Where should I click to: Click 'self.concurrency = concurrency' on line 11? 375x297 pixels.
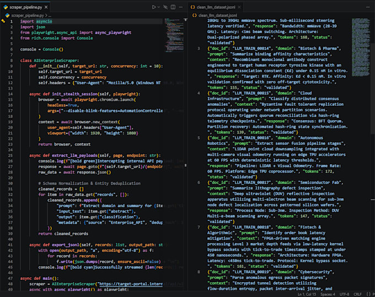tap(72, 77)
